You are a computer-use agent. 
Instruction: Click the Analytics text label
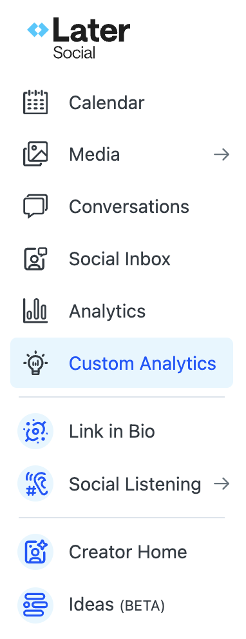point(108,312)
